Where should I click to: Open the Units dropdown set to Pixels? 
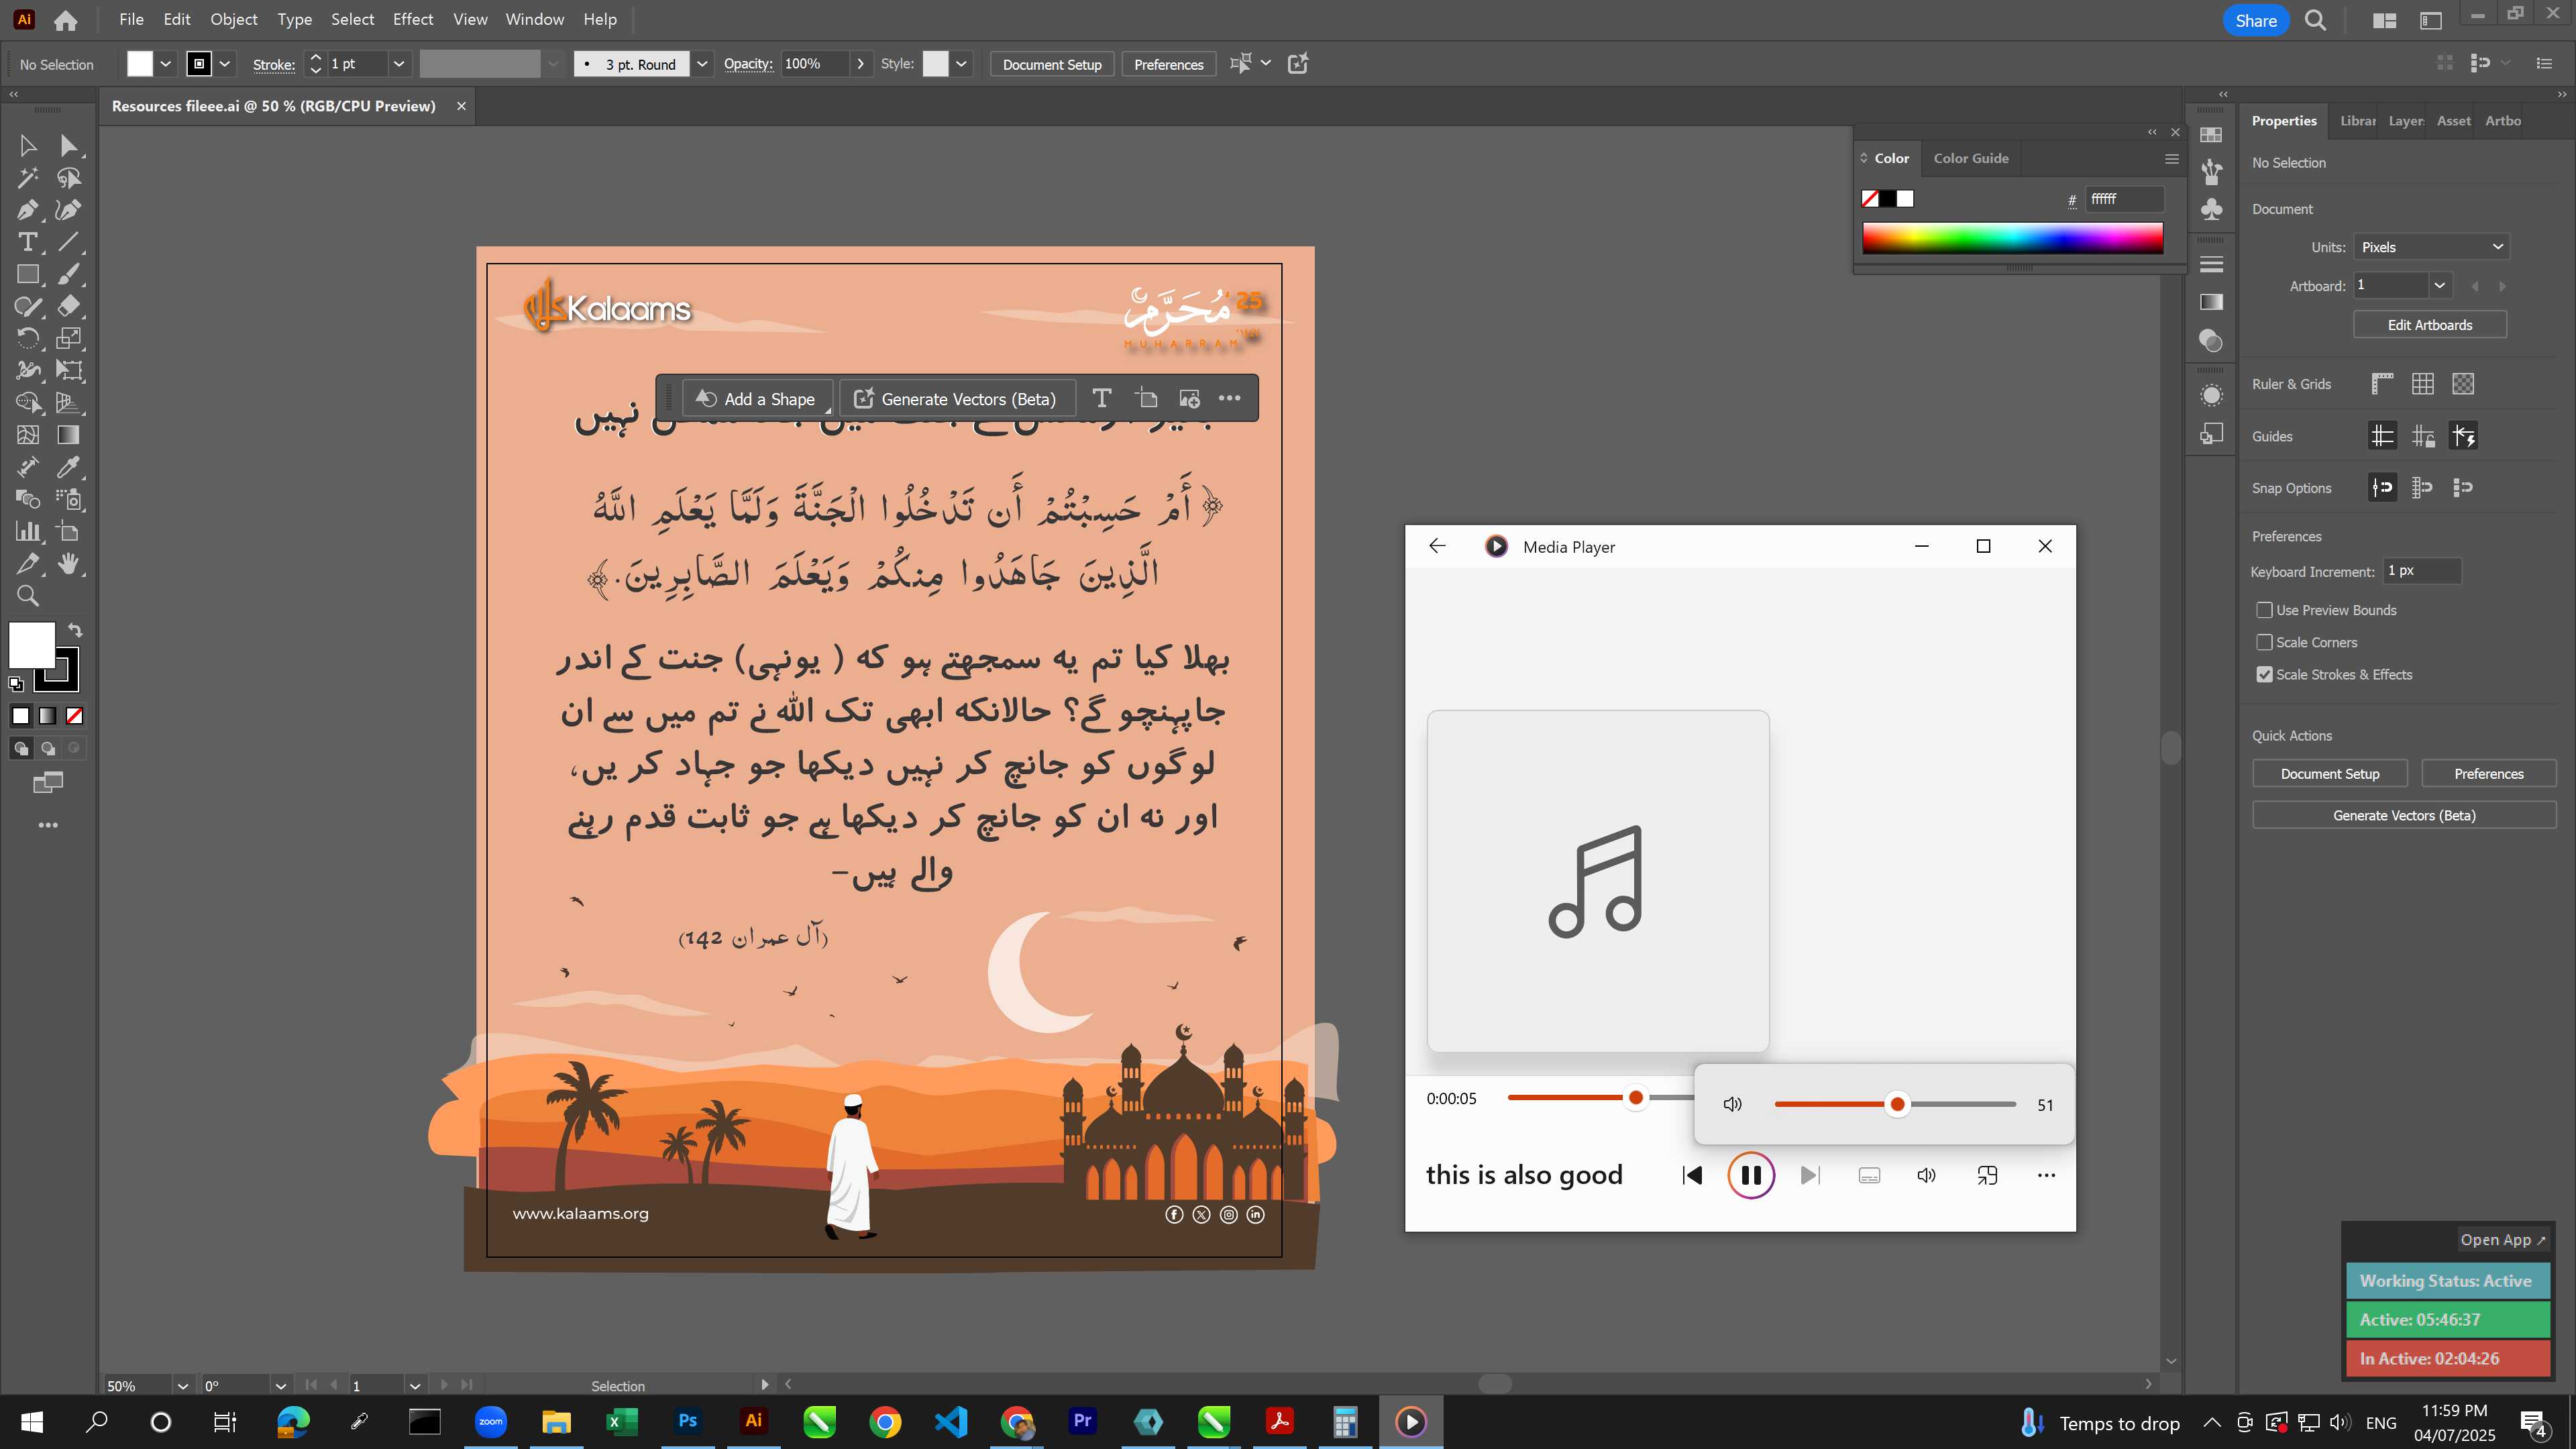tap(2431, 247)
